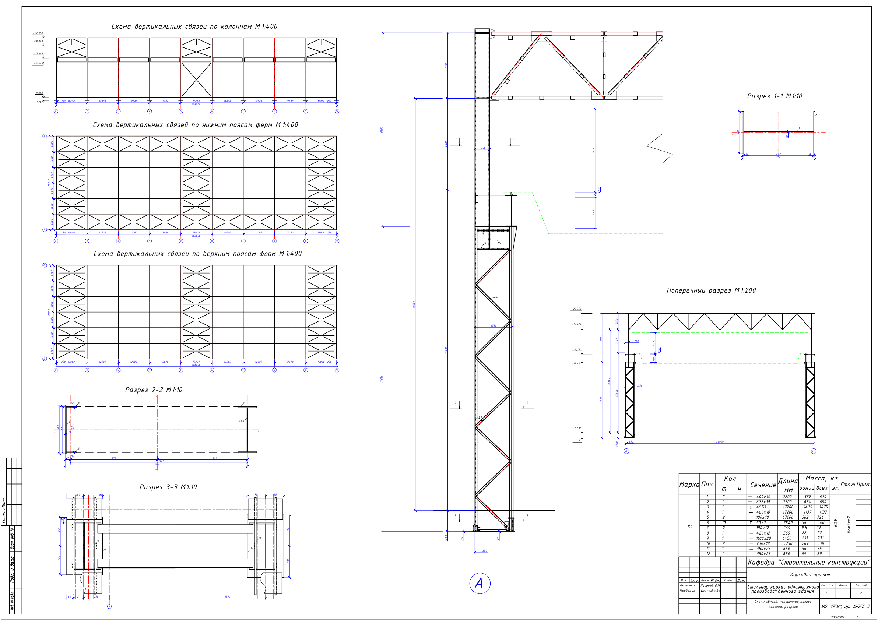Click 'Кафедра "Строительные конструкции"' in the title block
The width and height of the screenshot is (878, 620).
(x=809, y=563)
